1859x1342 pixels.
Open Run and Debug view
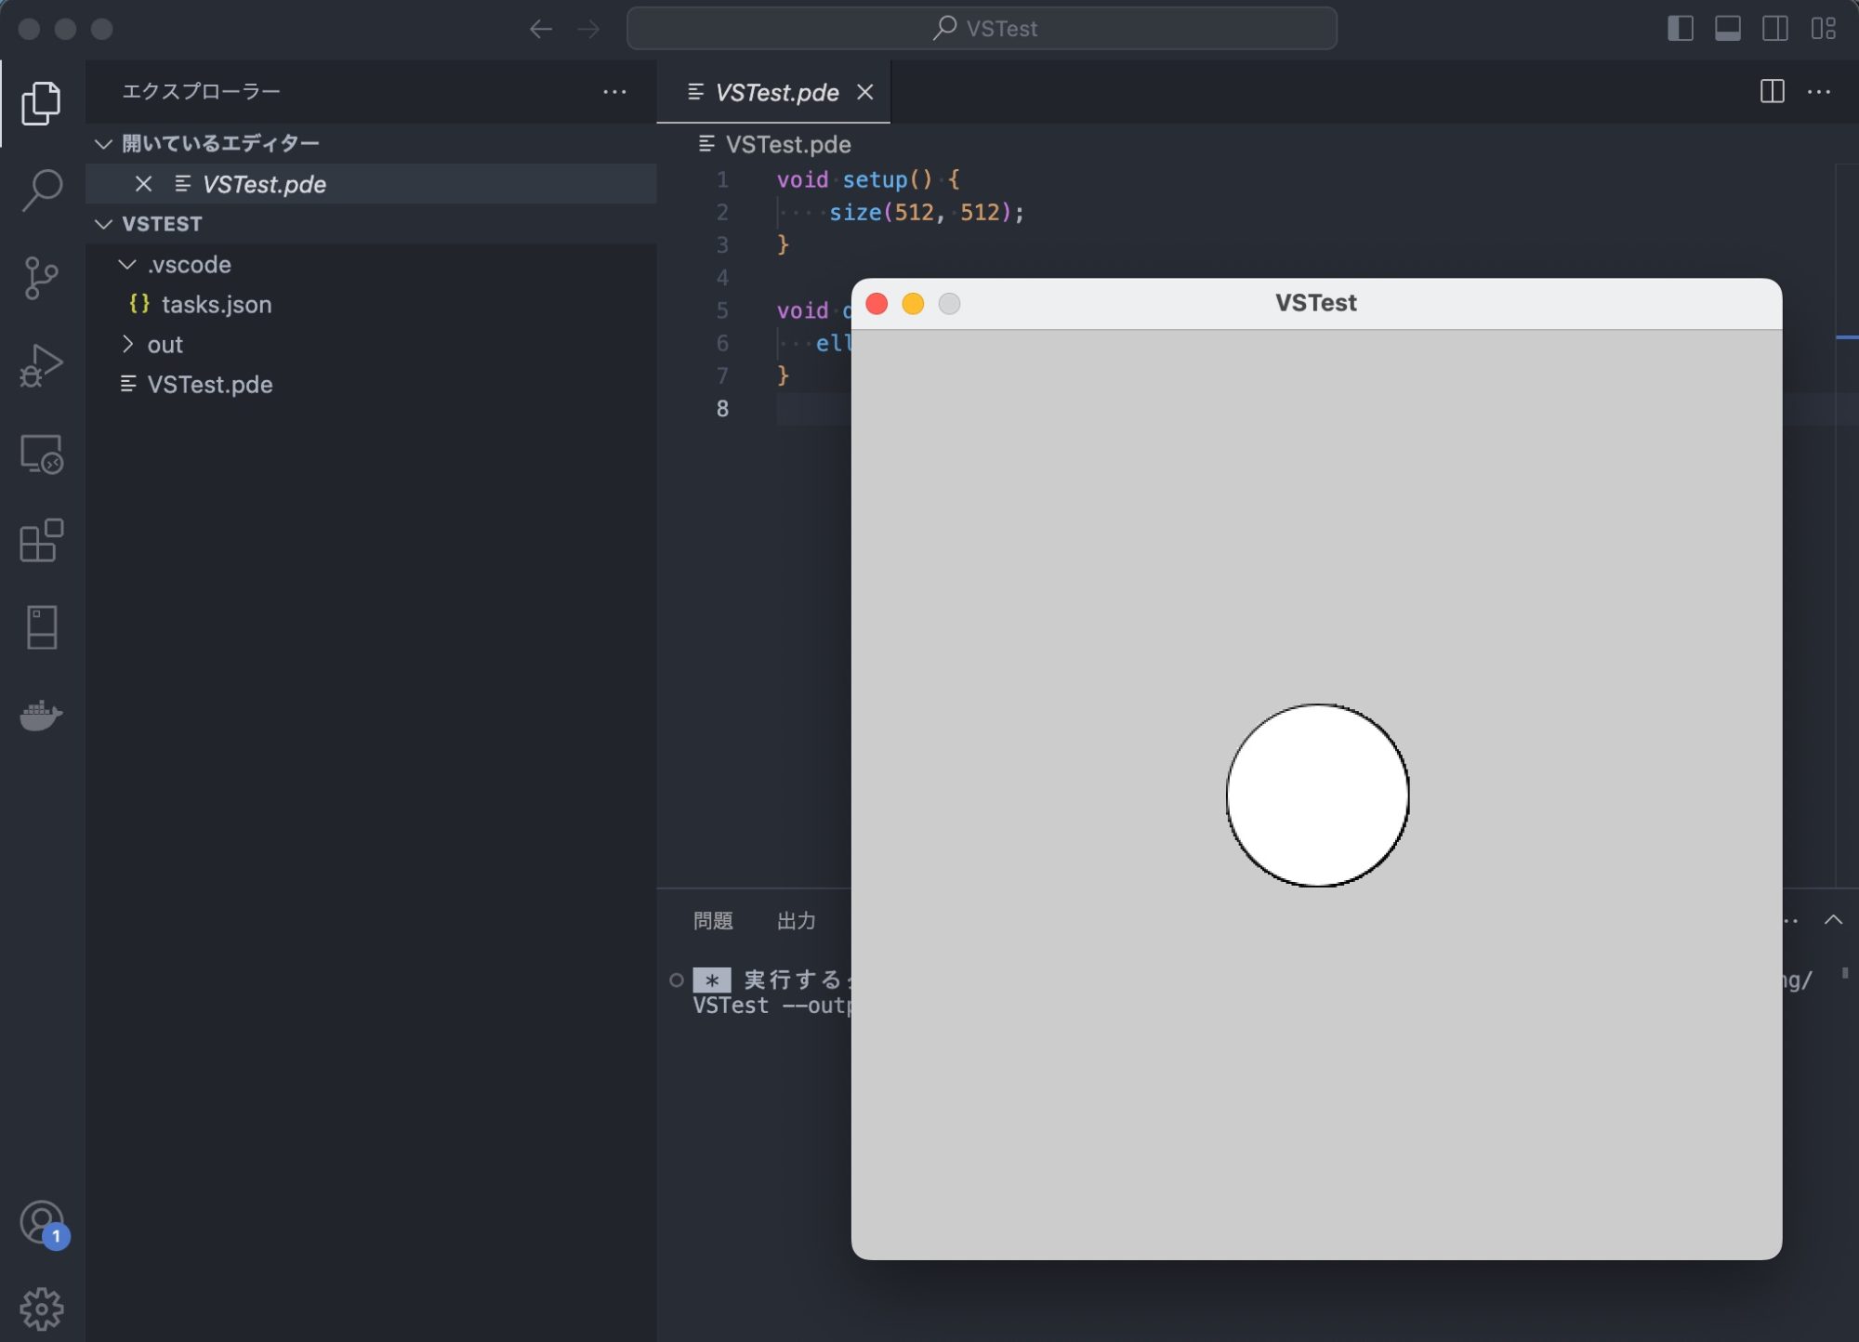pyautogui.click(x=42, y=366)
